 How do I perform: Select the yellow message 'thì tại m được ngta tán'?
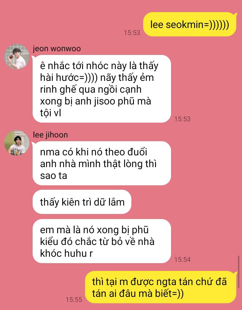[161, 287]
